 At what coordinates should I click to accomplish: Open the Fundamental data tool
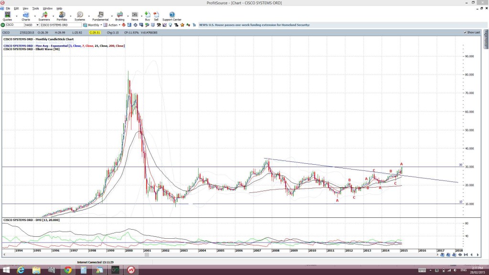click(100, 16)
